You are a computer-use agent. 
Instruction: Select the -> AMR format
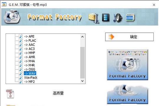pyautogui.click(x=30, y=57)
